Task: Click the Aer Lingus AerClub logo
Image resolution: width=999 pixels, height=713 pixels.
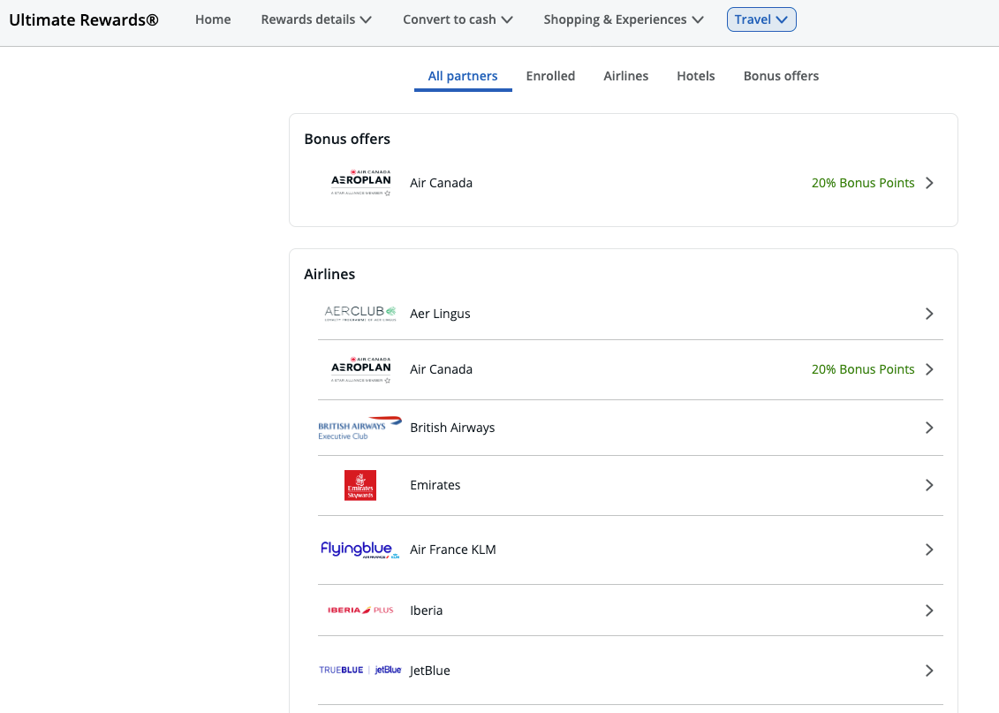Action: [360, 313]
